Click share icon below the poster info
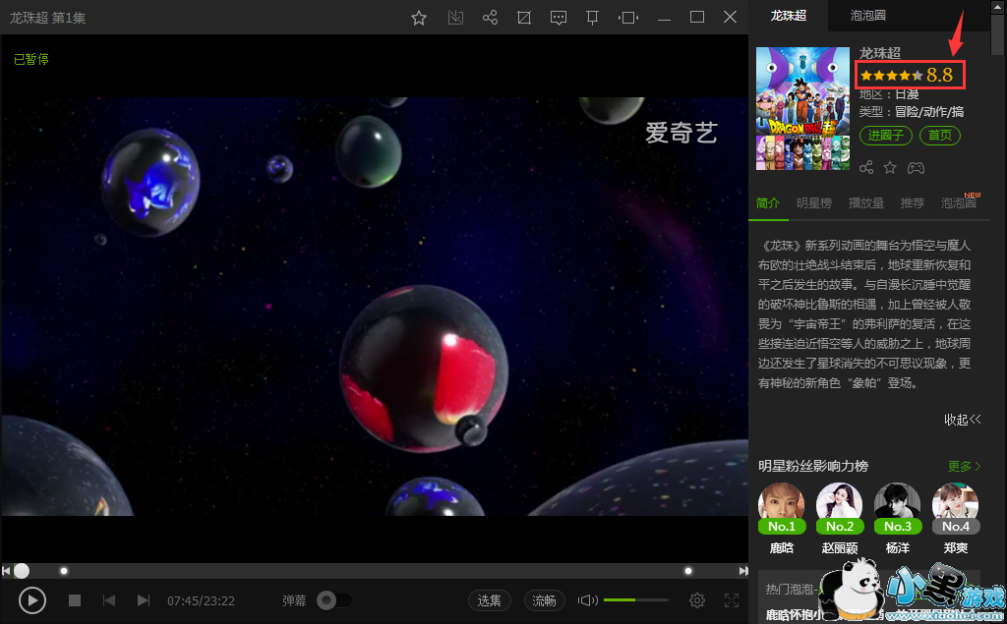The image size is (1007, 624). point(866,168)
